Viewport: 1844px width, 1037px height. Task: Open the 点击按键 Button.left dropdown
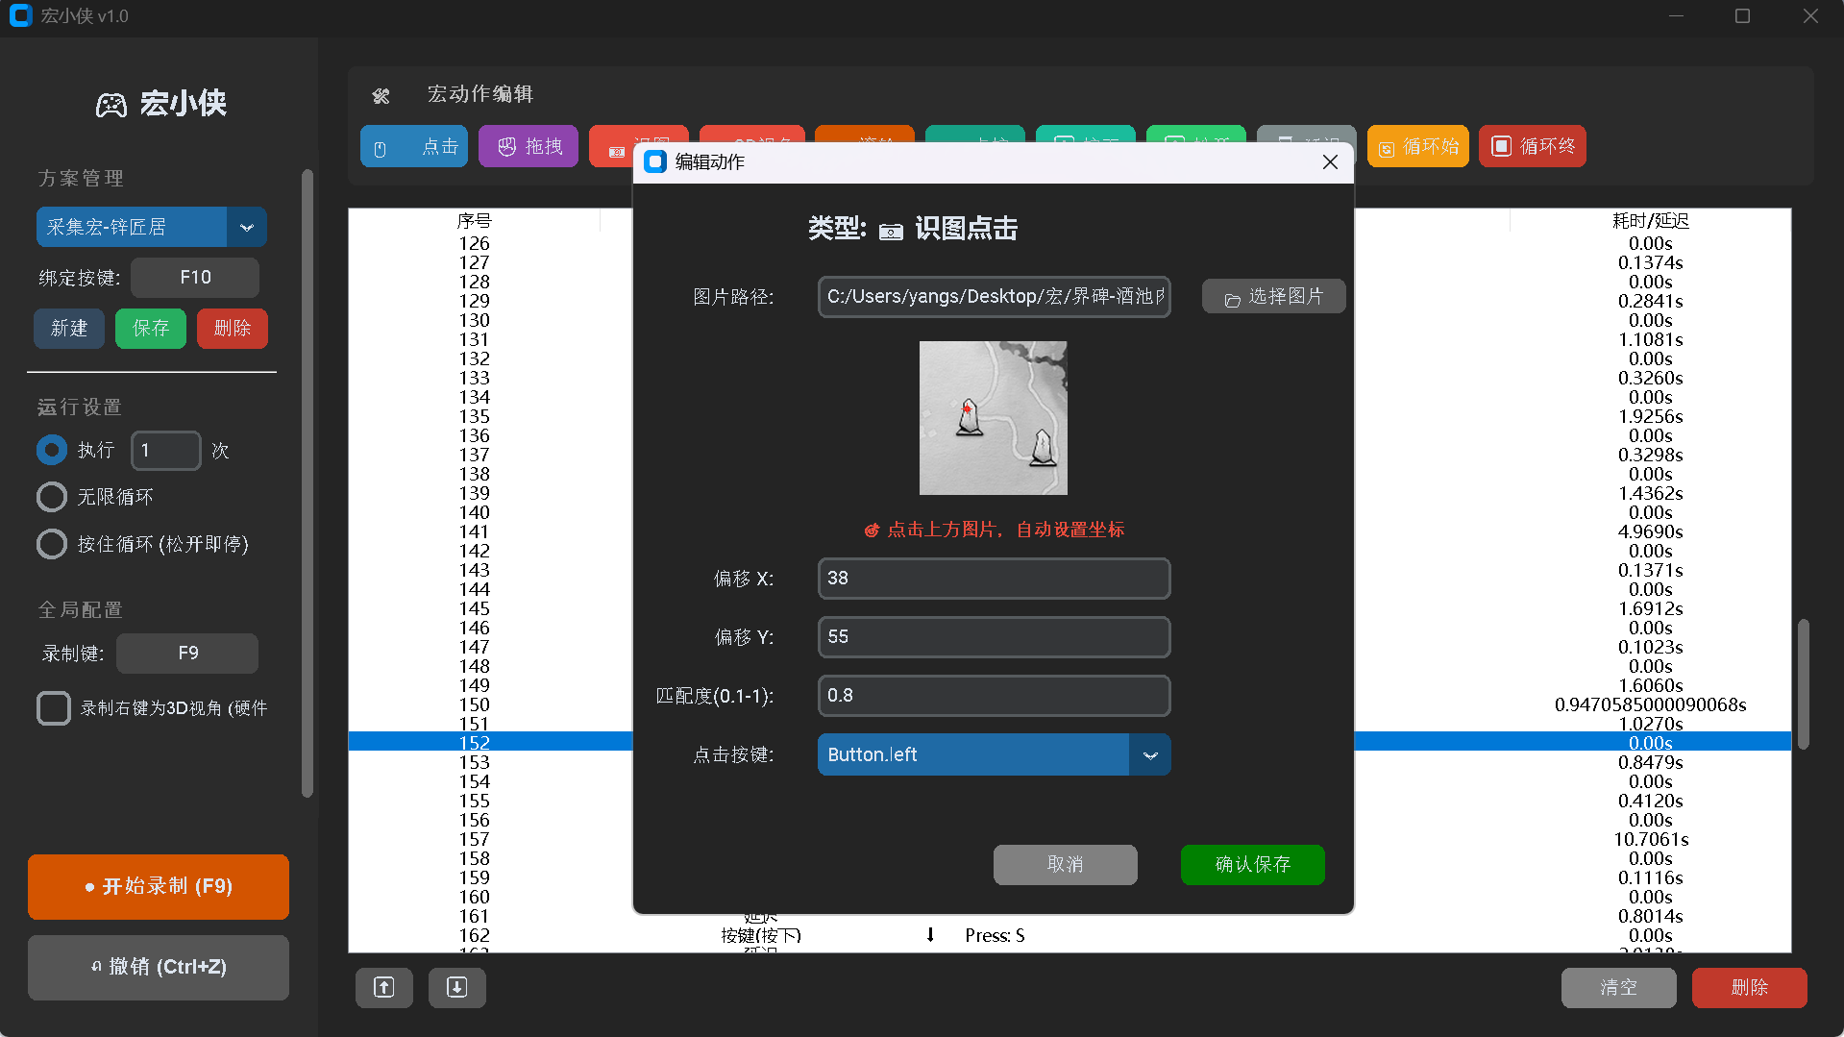coord(1149,754)
